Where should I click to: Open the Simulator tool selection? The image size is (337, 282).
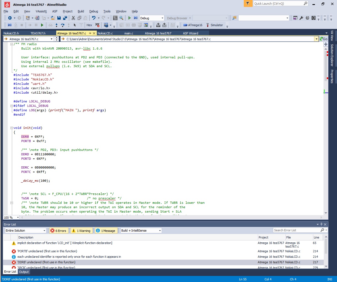[x=215, y=25]
